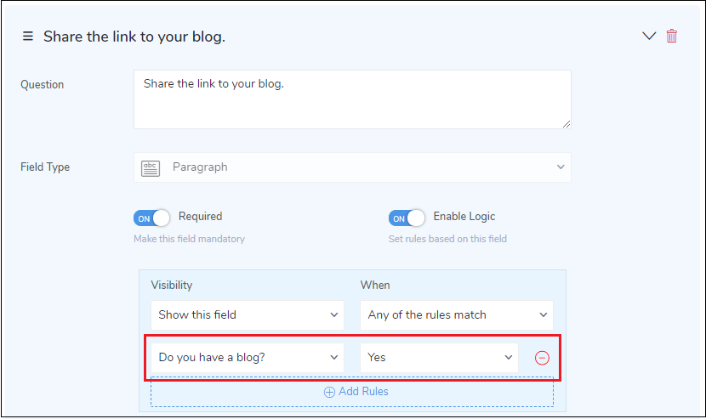706x419 pixels.
Task: Open the Any of the rules match dropdown
Action: pyautogui.click(x=456, y=314)
